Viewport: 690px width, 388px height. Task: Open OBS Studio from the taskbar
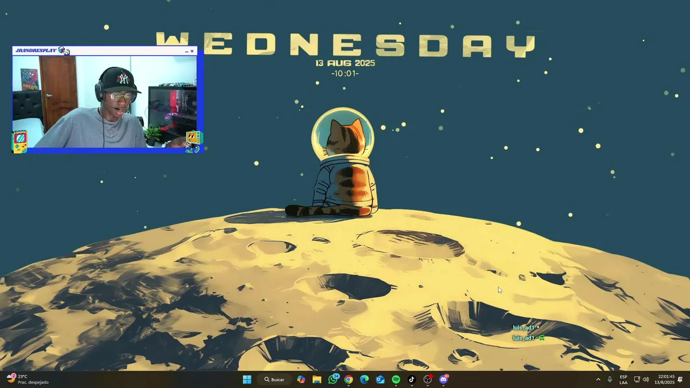coord(428,379)
